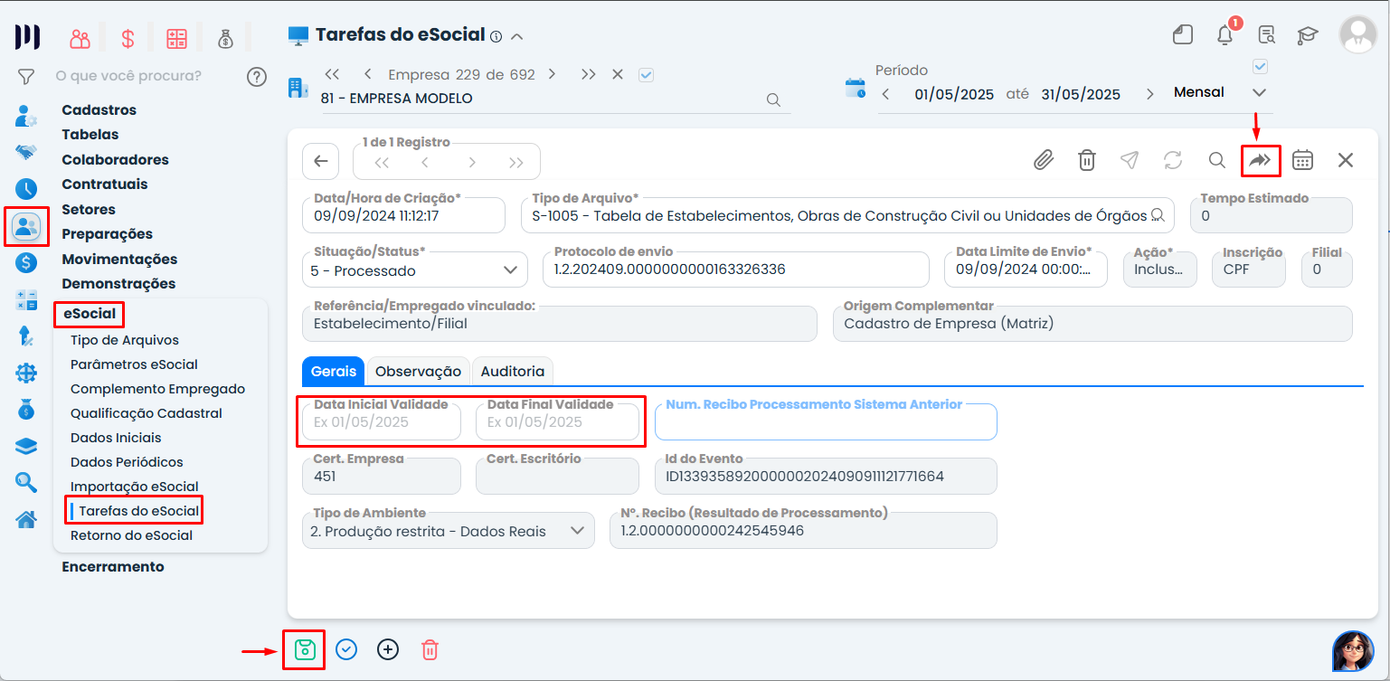Click the green save icon
The image size is (1390, 681).
[x=305, y=649]
